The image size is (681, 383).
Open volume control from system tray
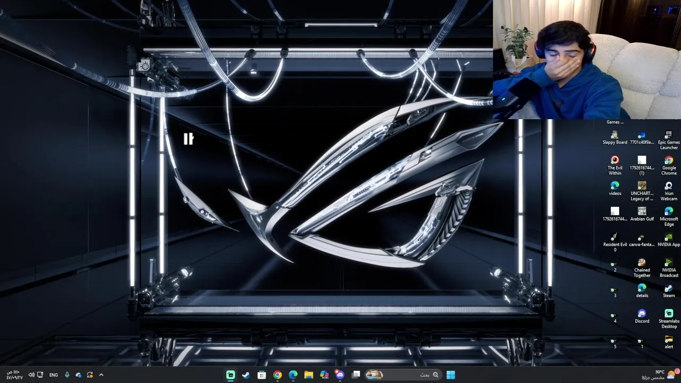pyautogui.click(x=31, y=375)
